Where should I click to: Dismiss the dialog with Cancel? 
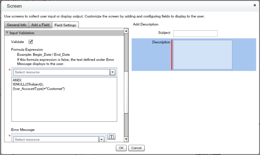click(137, 148)
